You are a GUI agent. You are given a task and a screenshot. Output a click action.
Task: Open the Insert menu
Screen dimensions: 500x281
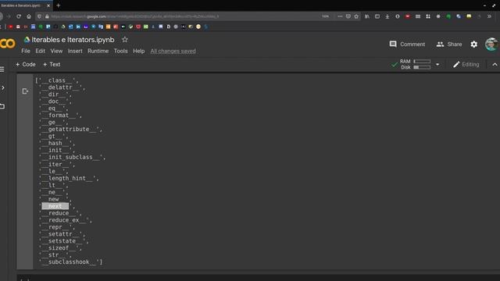(75, 51)
